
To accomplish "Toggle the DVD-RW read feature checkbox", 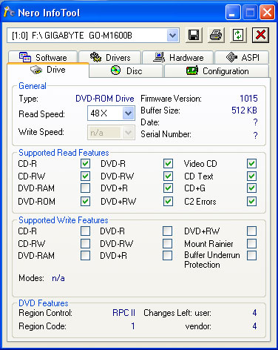I will pos(168,176).
